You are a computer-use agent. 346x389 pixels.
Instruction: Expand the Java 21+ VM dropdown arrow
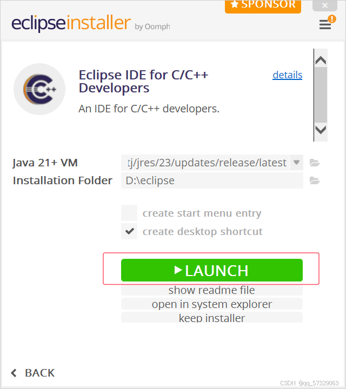click(x=296, y=163)
